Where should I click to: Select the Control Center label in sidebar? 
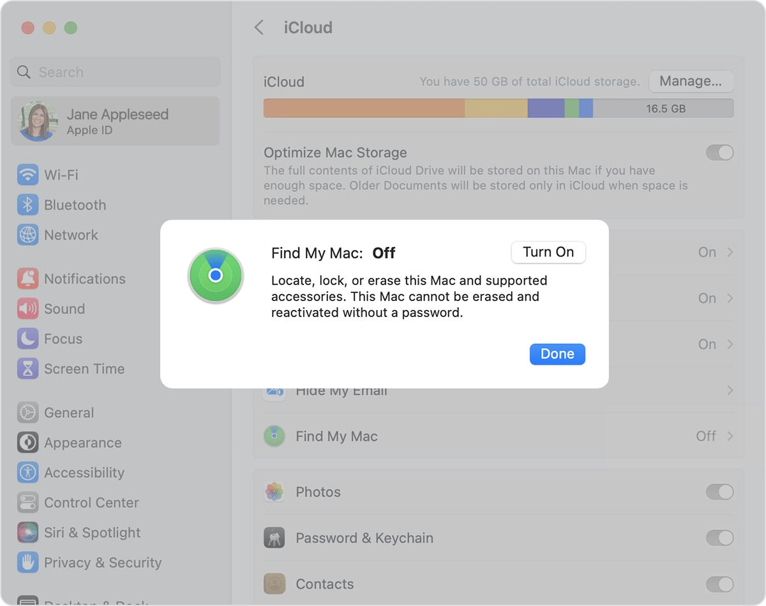point(91,503)
